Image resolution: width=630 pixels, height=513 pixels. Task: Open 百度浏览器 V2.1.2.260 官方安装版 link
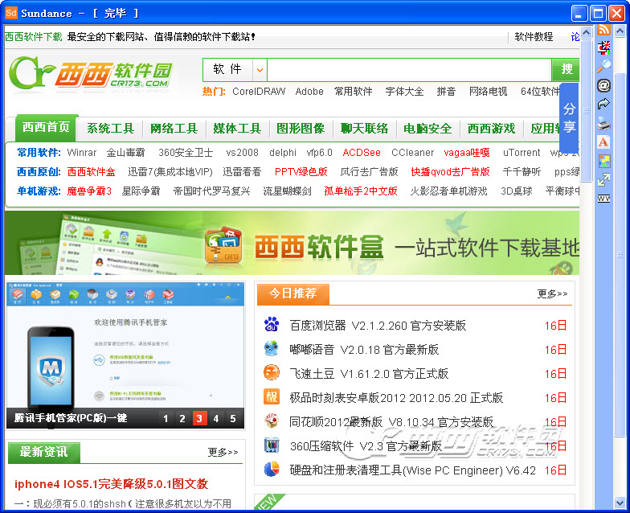(x=378, y=325)
